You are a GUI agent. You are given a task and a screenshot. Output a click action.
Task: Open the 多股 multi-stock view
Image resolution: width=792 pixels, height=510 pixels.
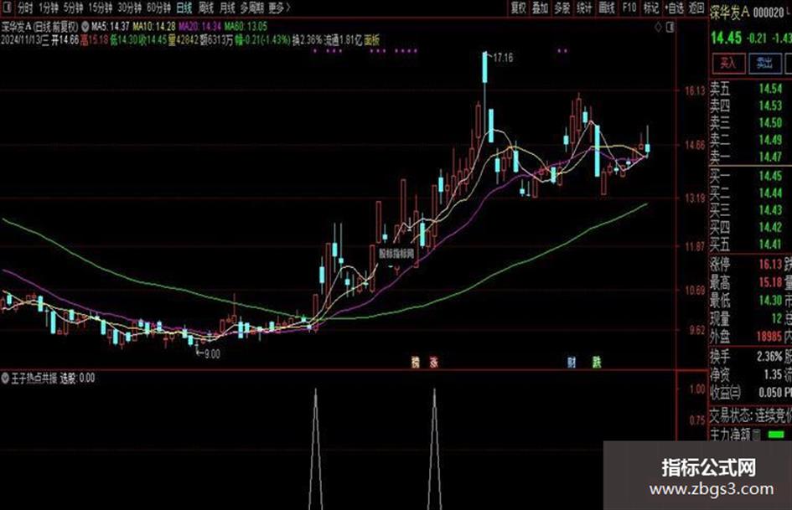[x=562, y=8]
